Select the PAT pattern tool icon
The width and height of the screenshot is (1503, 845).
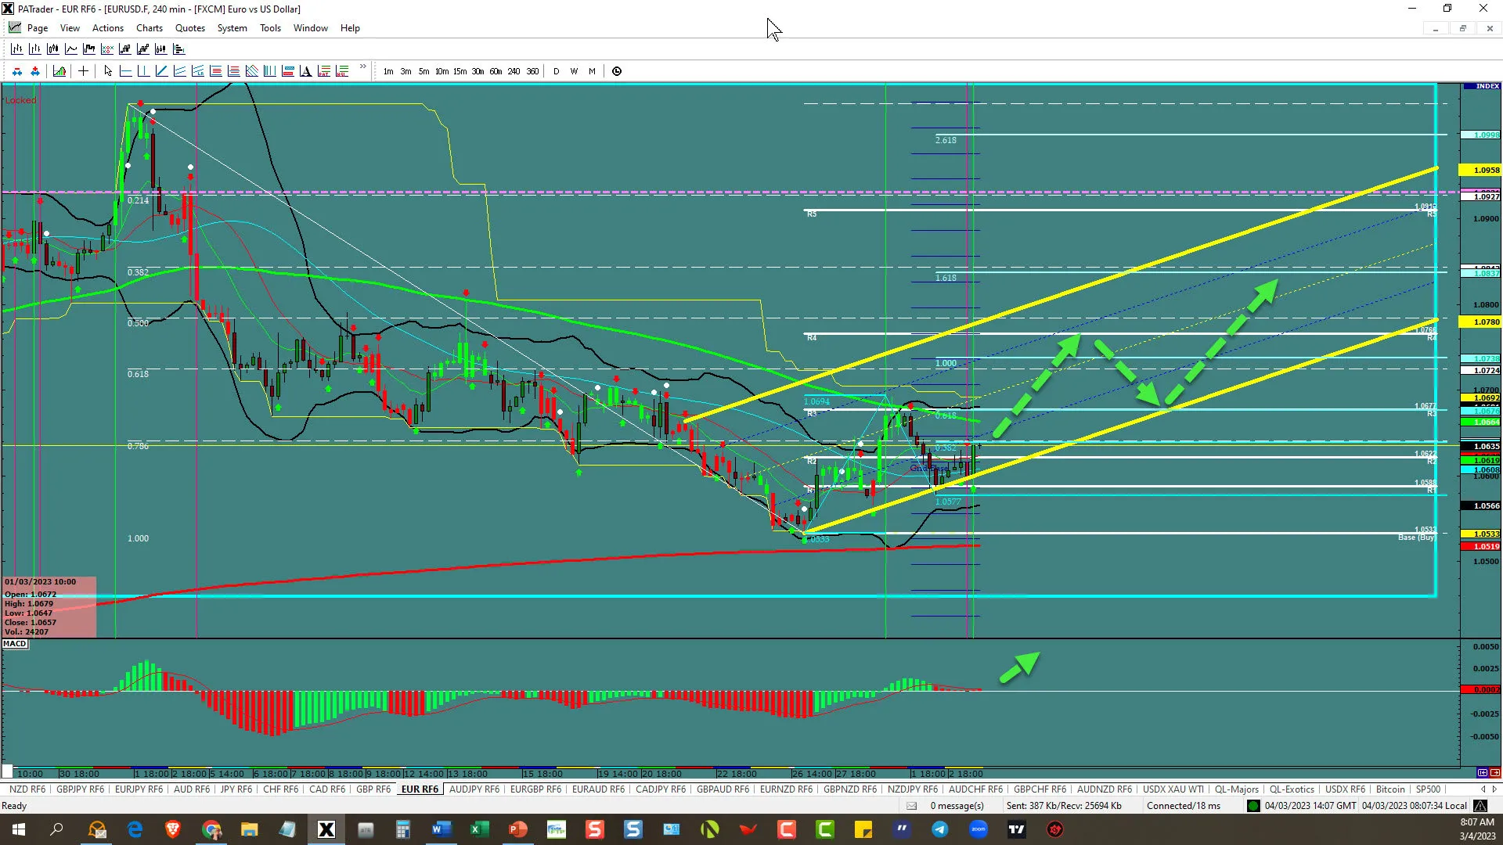tap(323, 71)
